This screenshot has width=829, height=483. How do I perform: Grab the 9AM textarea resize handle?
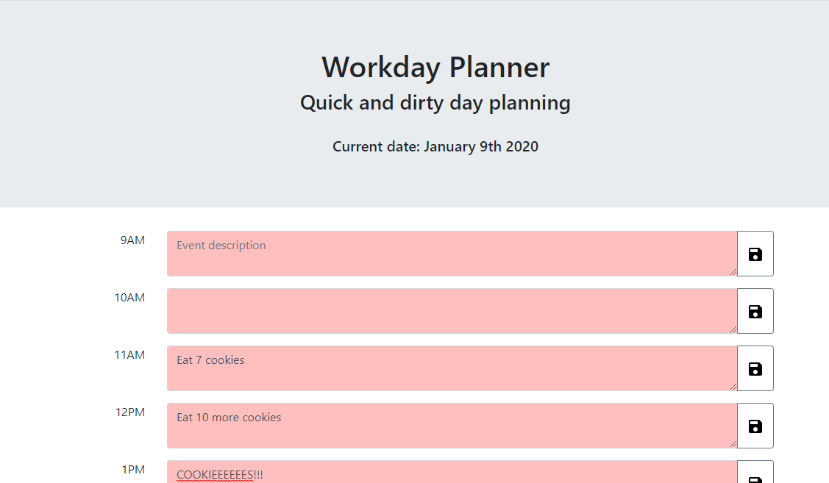click(x=733, y=271)
